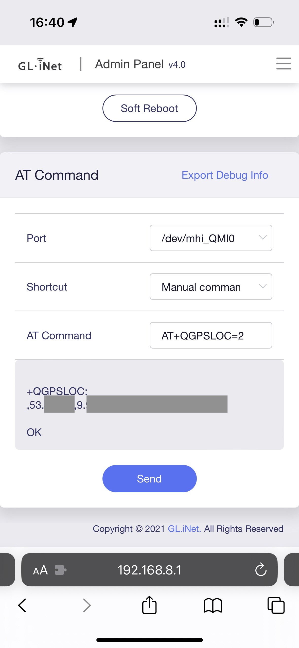Click the Soft Reboot button
299x648 pixels.
point(149,108)
